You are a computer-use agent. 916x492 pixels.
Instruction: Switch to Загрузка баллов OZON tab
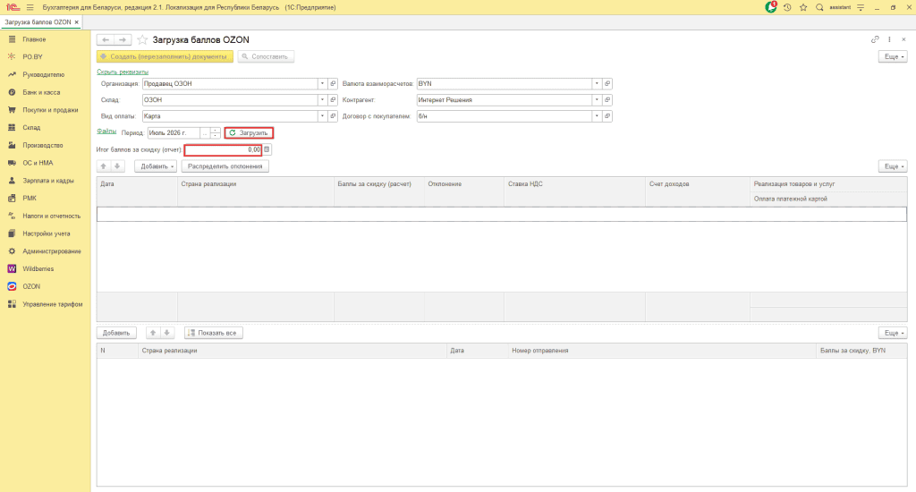[38, 22]
